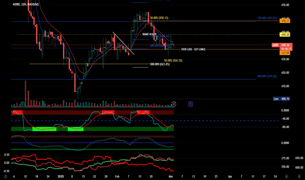The height and width of the screenshot is (180, 305).
Task: Click the date 15 on the time axis
Action: click(83, 176)
